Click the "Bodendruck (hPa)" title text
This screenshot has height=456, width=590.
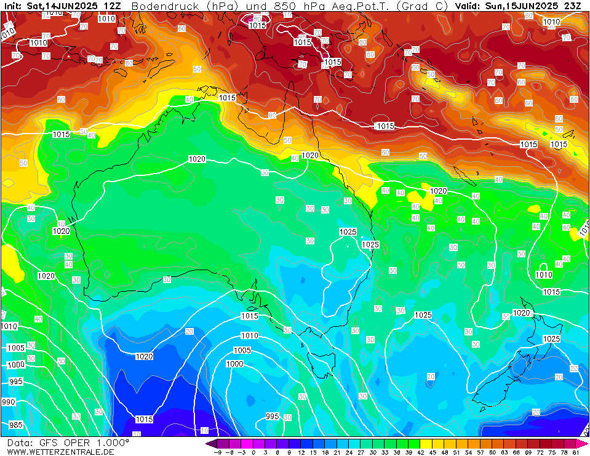185,6
